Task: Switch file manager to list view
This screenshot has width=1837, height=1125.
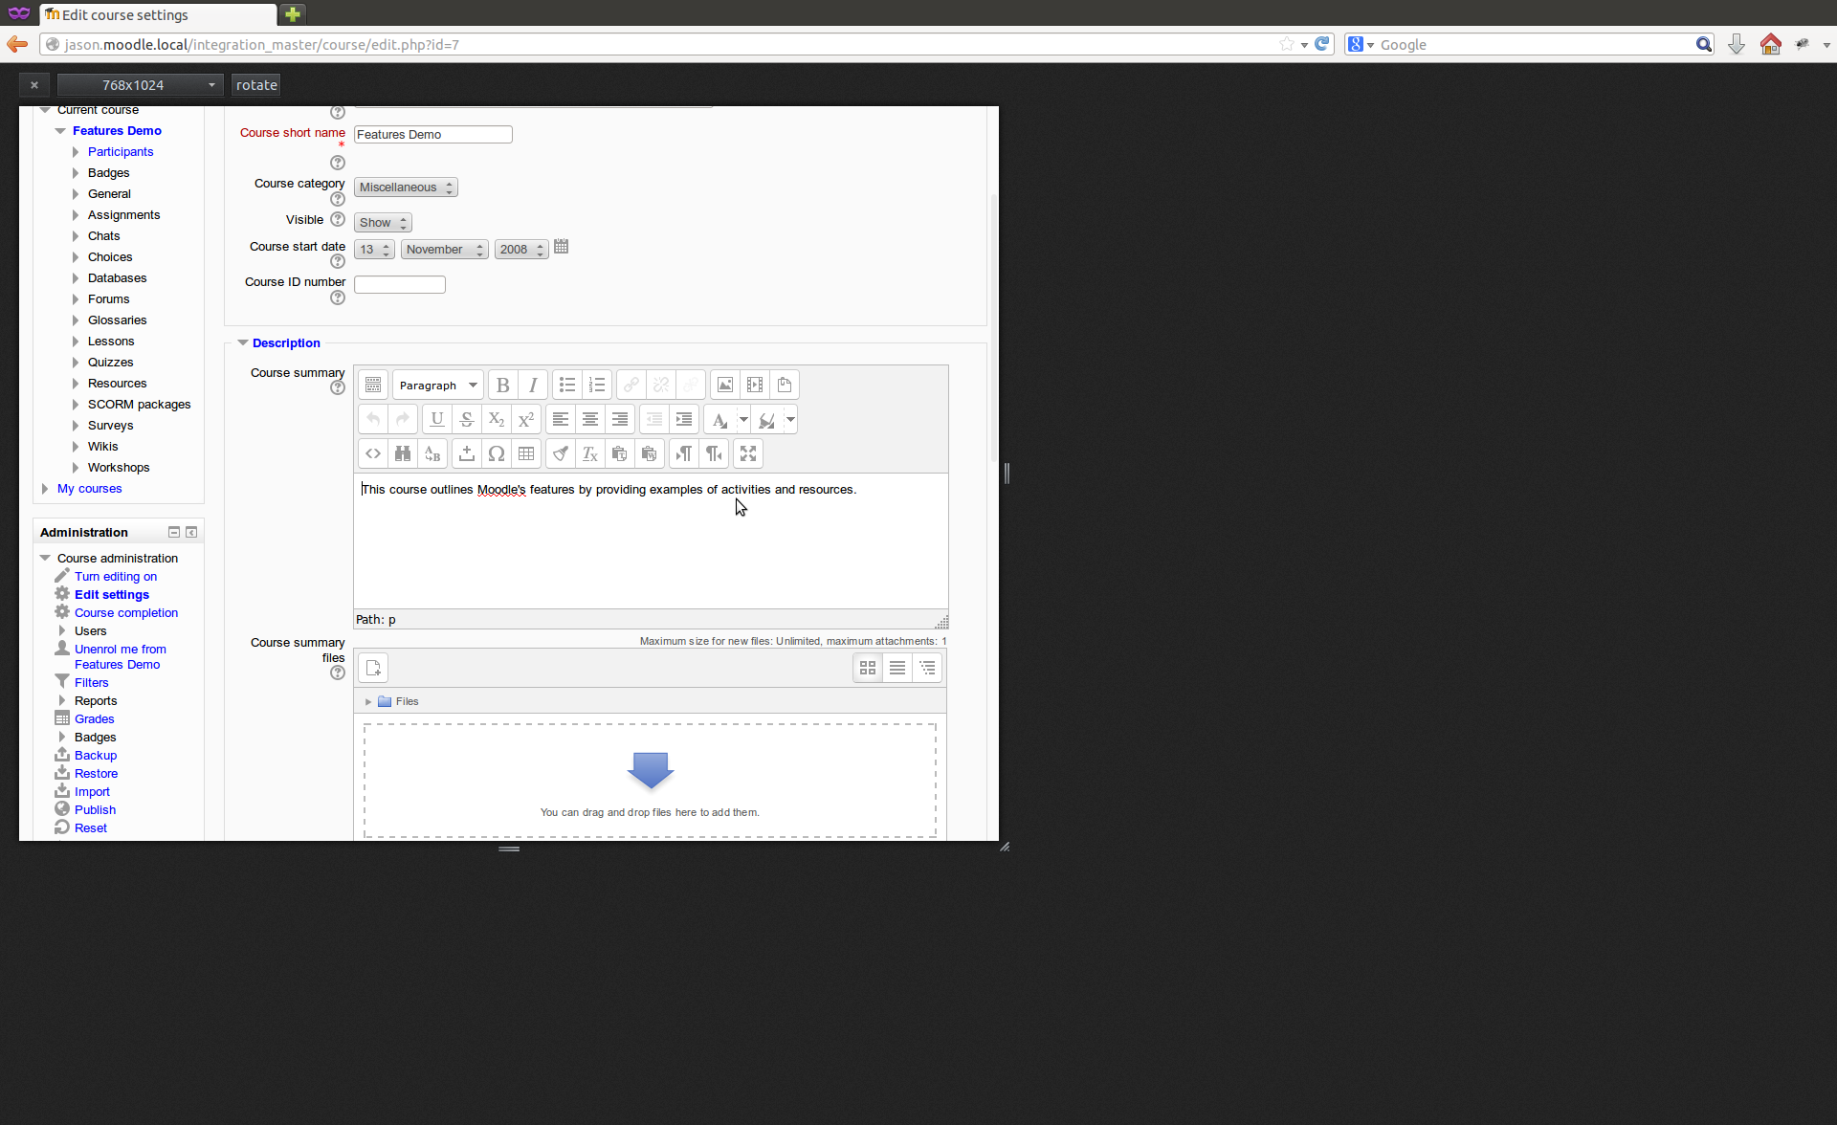Action: [x=897, y=668]
